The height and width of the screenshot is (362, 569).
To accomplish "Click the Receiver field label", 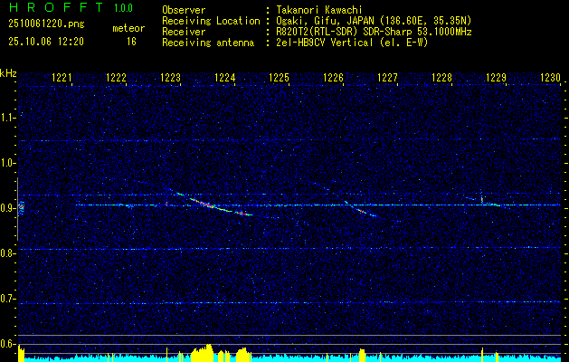I will click(x=184, y=32).
